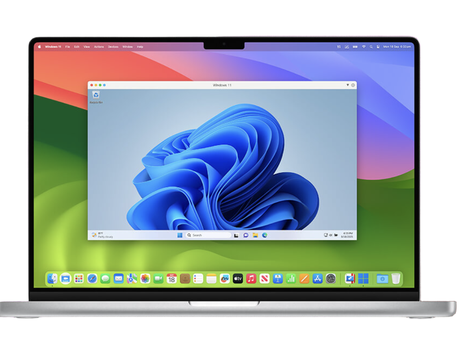460x363 pixels.
Task: Click the clock and date in Windows tray
Action: pyautogui.click(x=348, y=235)
